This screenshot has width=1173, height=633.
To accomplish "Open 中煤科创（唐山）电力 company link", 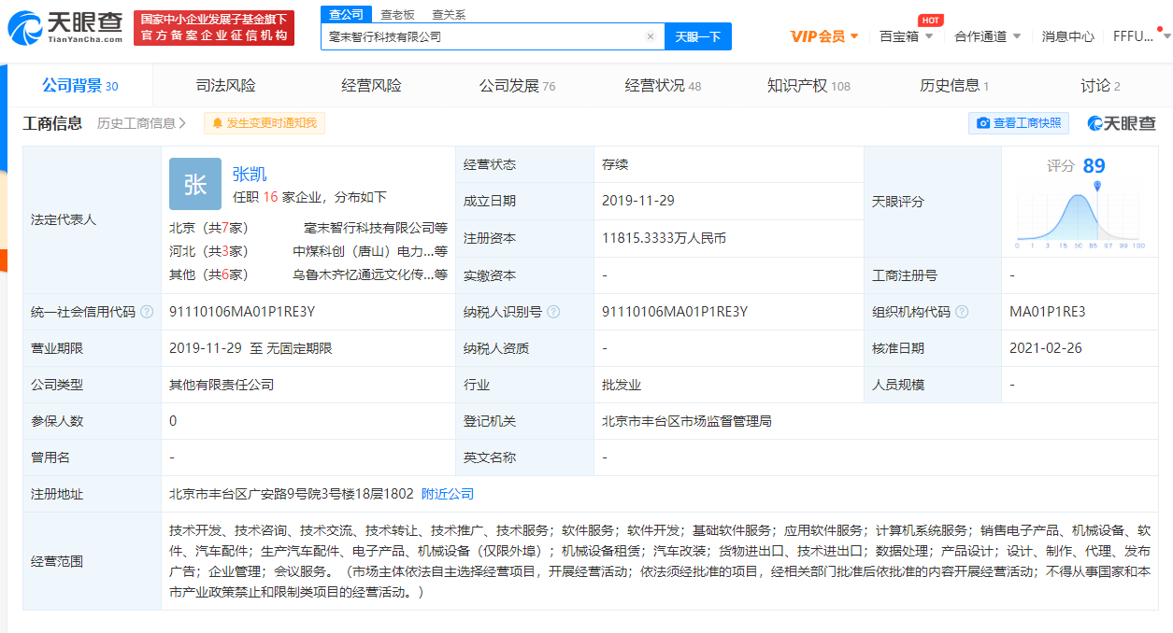I will [x=370, y=251].
